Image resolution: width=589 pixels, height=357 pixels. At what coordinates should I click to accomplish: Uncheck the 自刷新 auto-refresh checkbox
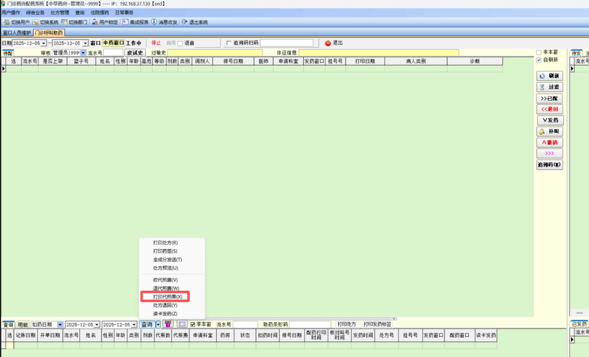pos(539,60)
